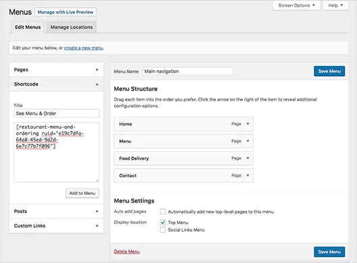The width and height of the screenshot is (357, 263).
Task: Expand the Posts panel arrow
Action: 97,211
